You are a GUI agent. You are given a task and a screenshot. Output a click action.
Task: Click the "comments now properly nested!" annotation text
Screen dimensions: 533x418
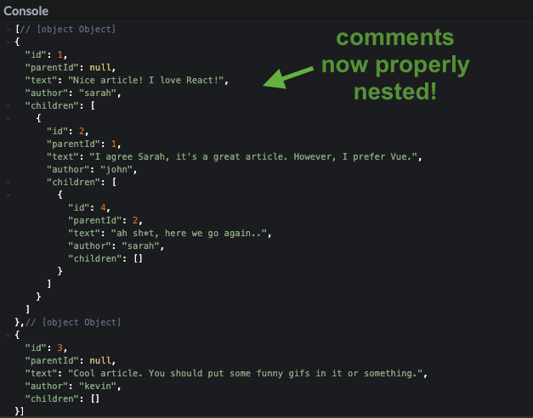click(x=395, y=65)
